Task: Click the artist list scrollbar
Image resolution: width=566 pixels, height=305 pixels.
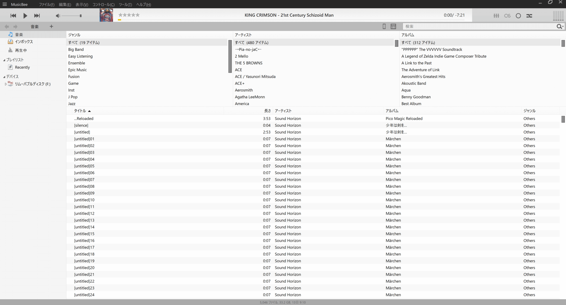Action: 396,43
